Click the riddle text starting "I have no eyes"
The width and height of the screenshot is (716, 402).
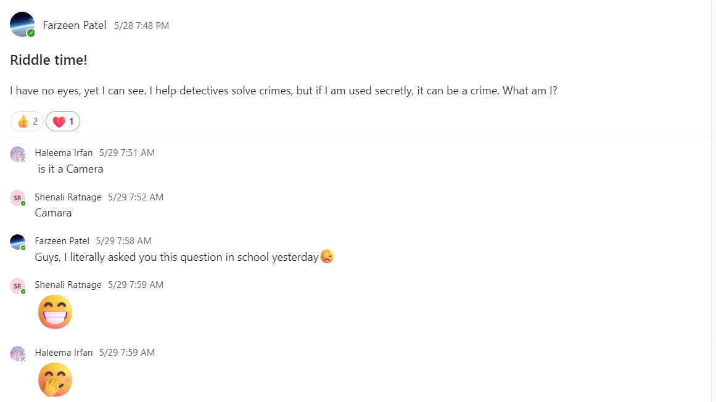point(284,91)
